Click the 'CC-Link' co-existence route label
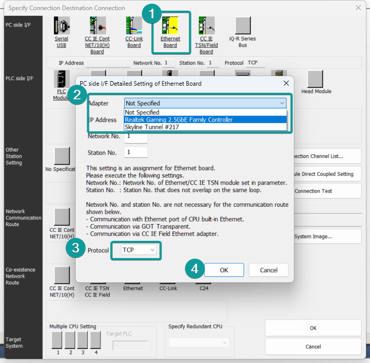This screenshot has width=370, height=363. click(x=168, y=288)
